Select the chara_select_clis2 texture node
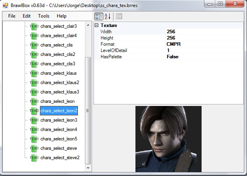 58,54
